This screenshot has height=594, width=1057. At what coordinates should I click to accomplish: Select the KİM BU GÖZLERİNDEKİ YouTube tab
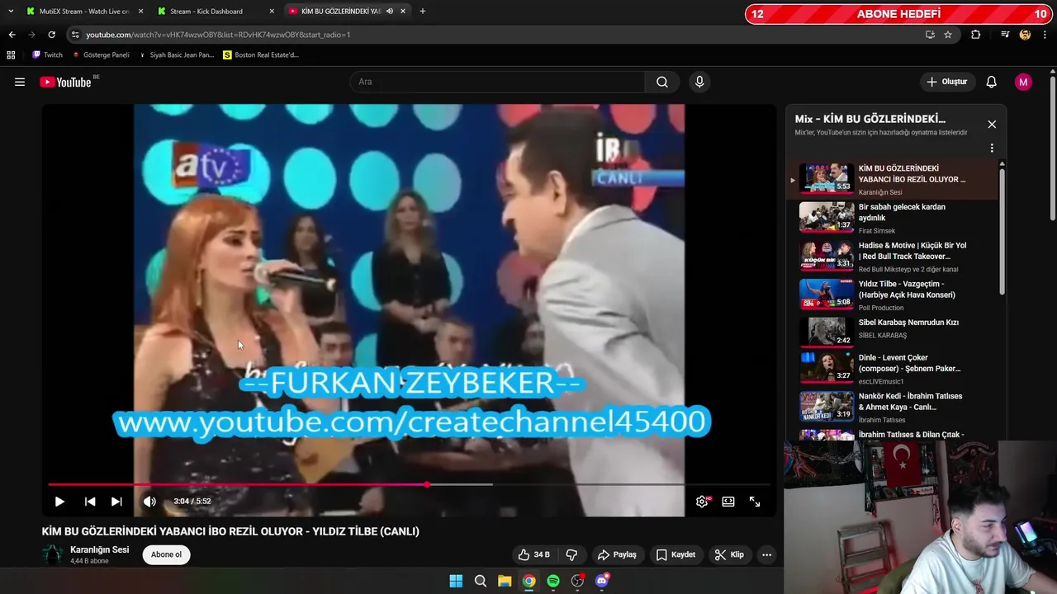(x=339, y=12)
